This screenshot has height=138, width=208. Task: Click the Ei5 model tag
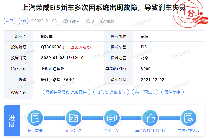tap(24, 21)
